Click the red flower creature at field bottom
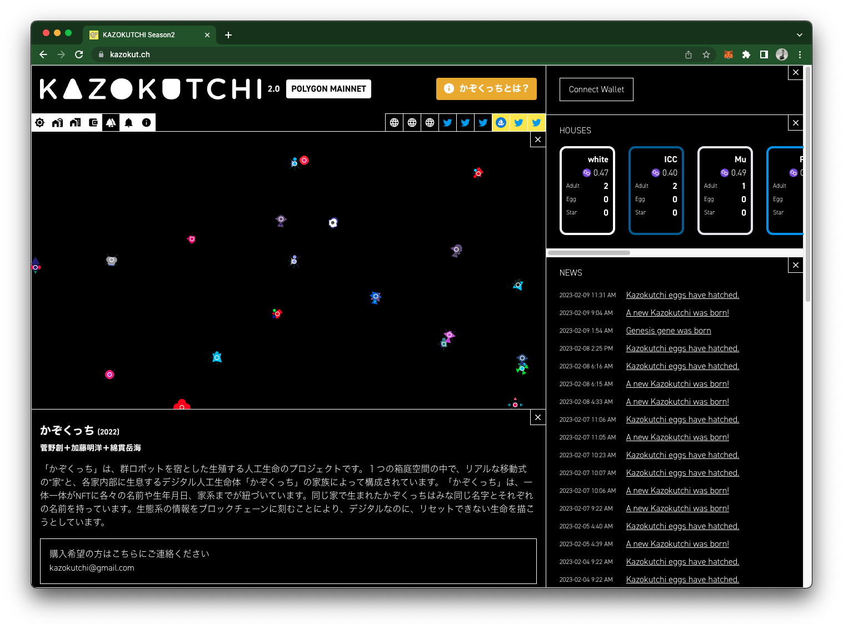The height and width of the screenshot is (629, 843). tap(182, 405)
